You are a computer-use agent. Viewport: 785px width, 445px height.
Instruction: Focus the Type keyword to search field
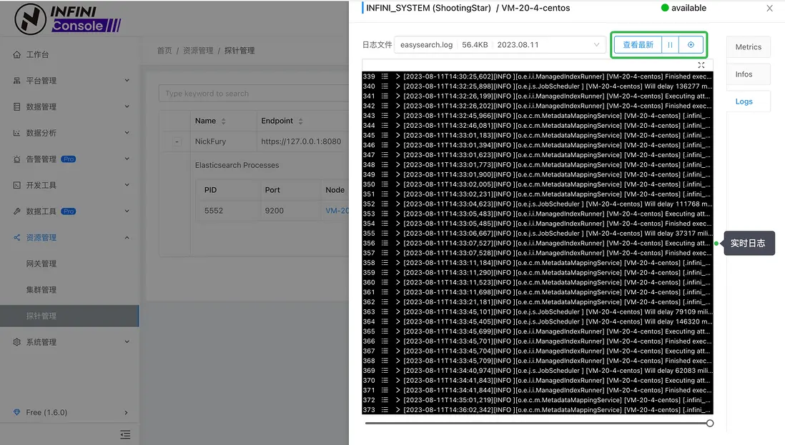[254, 94]
